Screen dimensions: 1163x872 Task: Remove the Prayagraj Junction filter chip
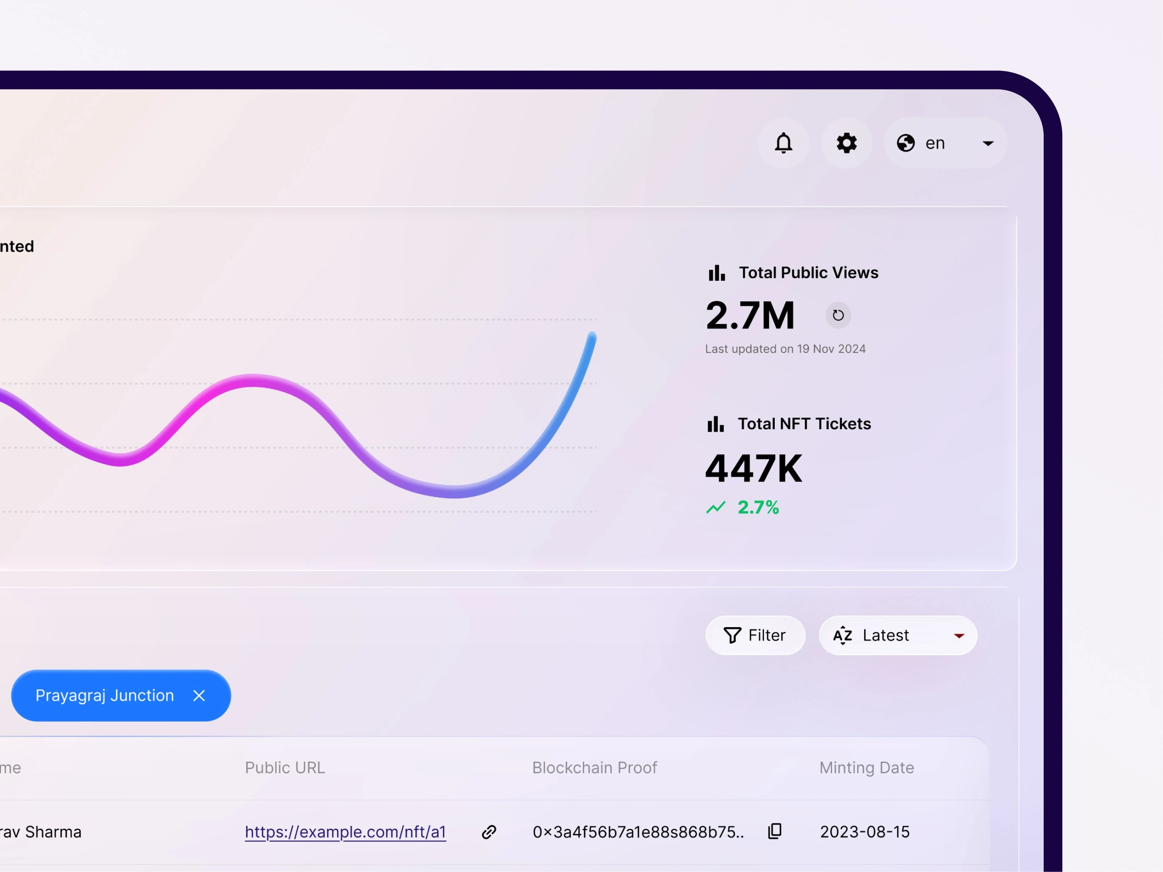point(199,695)
